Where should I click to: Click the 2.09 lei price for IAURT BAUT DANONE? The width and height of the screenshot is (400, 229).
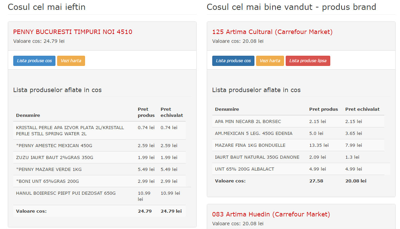pos(318,157)
